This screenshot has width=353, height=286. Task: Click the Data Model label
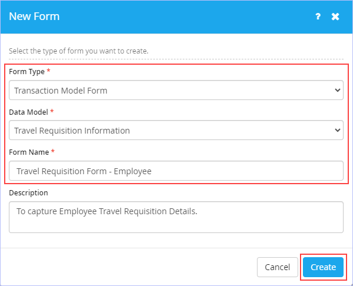tap(29, 112)
